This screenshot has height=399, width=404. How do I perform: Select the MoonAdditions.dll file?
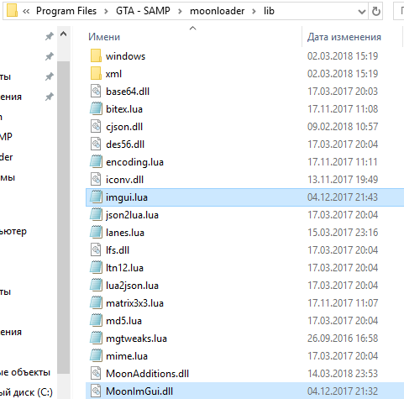147,374
